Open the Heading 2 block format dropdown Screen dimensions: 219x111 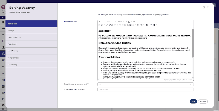point(122,22)
